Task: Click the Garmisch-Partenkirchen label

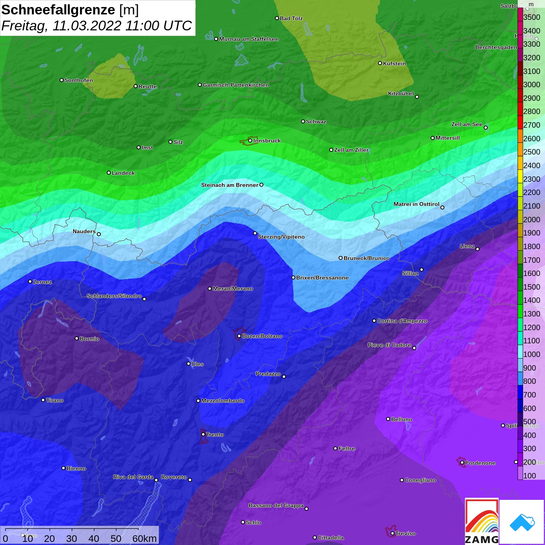Action: pos(236,85)
